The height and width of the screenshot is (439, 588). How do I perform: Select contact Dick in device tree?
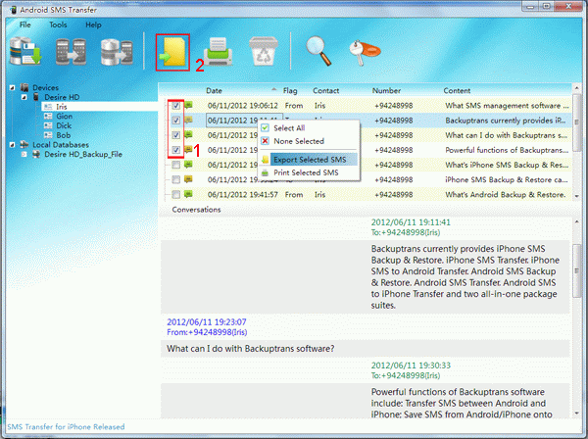coord(64,125)
